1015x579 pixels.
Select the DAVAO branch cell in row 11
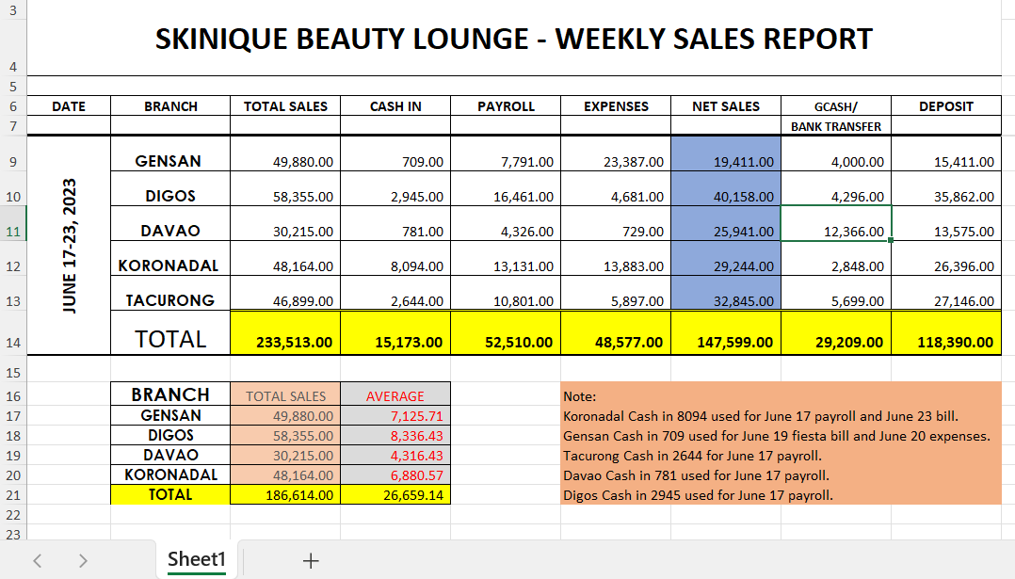(x=170, y=224)
